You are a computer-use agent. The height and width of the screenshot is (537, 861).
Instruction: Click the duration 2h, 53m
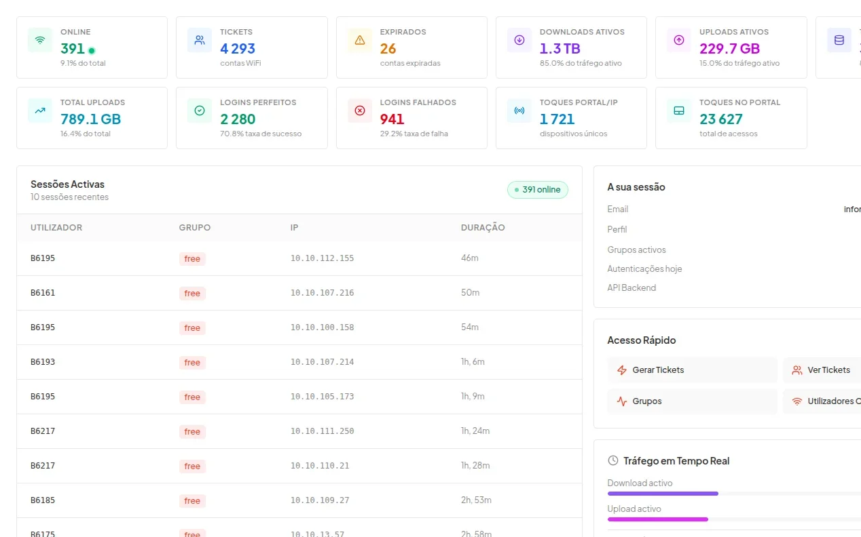click(x=476, y=500)
